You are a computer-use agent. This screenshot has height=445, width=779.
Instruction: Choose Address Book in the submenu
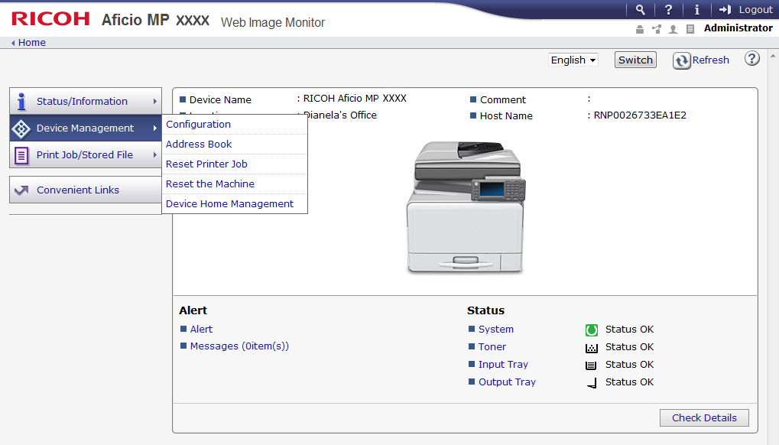(x=199, y=145)
